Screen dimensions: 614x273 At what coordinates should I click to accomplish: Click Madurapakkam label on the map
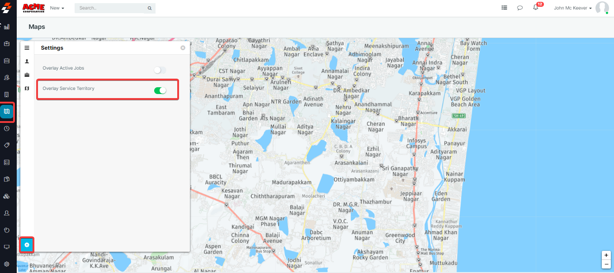point(292,182)
